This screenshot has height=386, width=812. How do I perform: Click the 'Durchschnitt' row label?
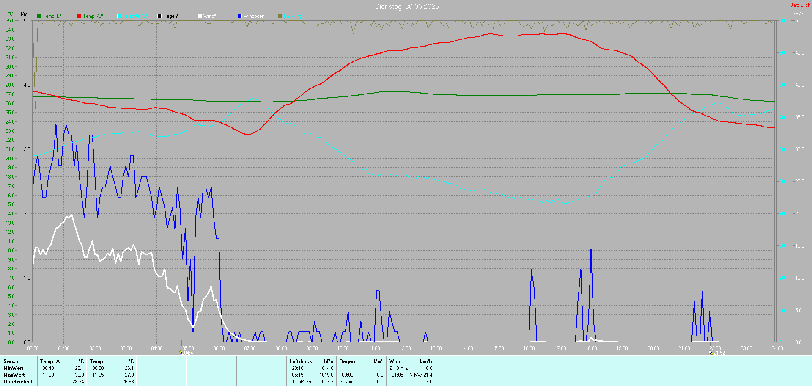coord(19,382)
